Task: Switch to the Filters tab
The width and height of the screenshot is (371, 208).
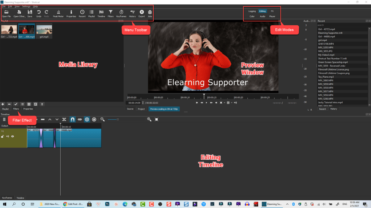Action: tap(16, 109)
